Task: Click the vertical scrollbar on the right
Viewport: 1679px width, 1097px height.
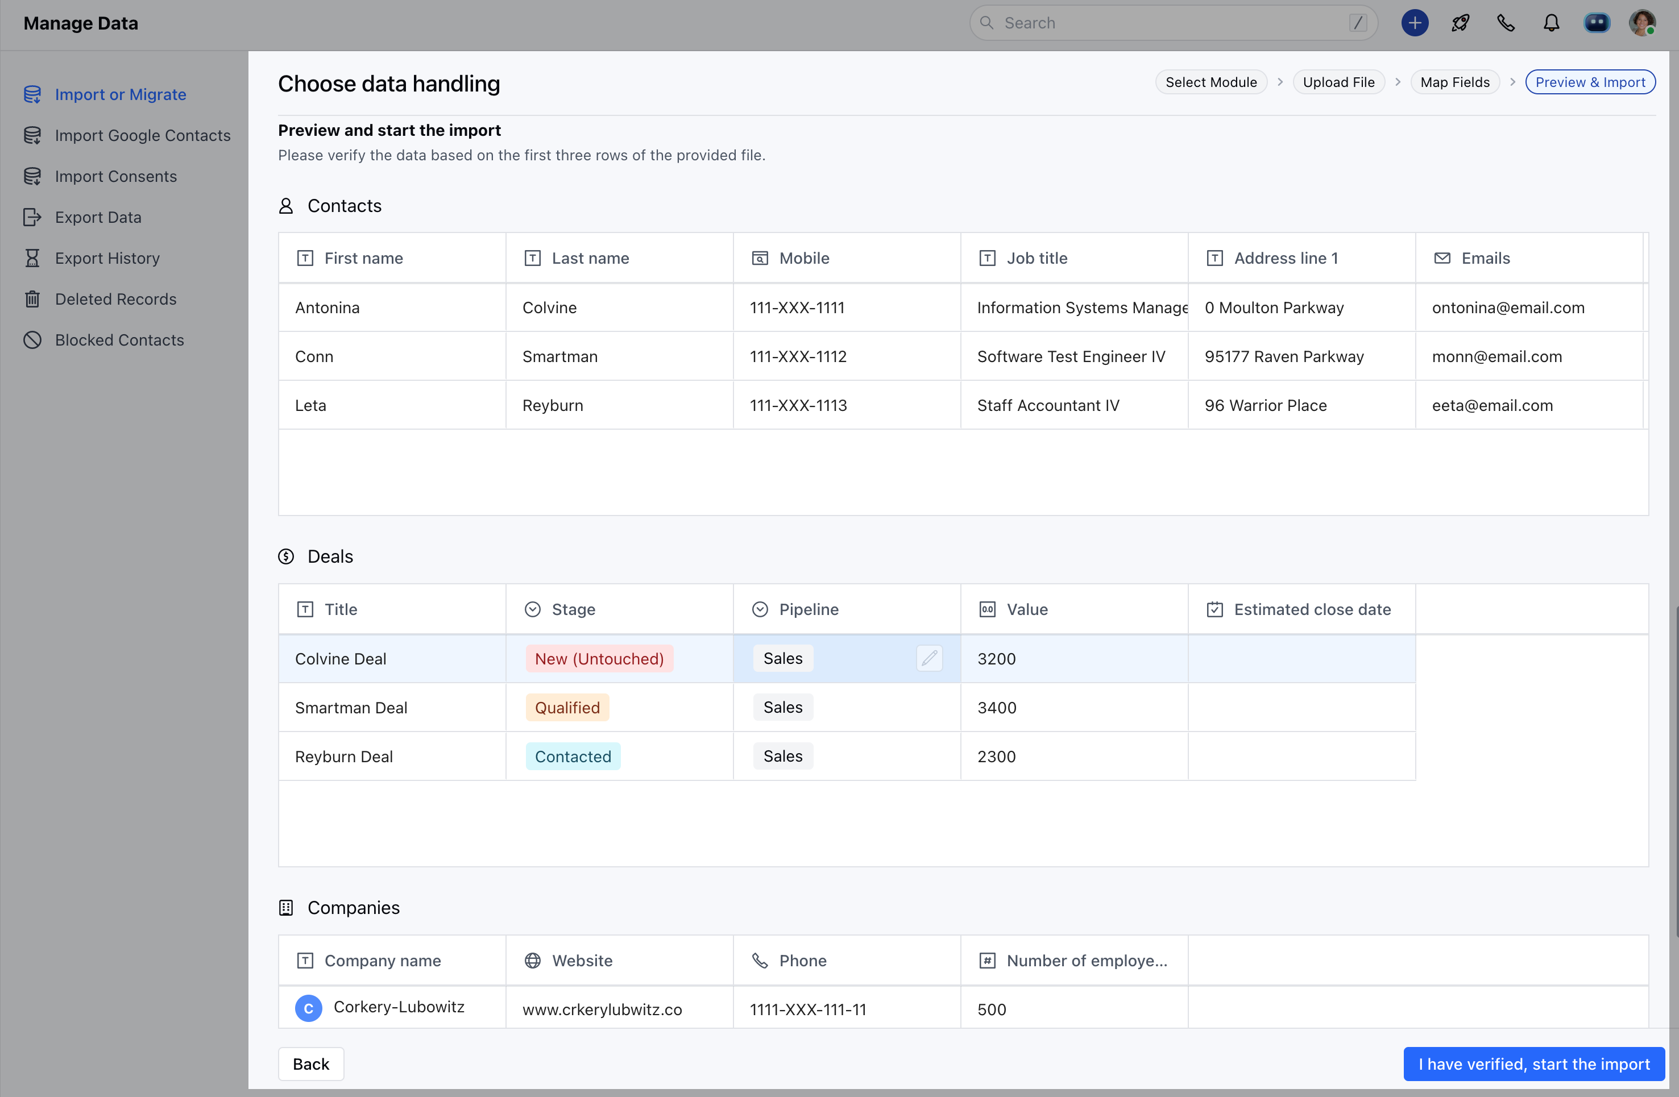Action: (x=1675, y=772)
